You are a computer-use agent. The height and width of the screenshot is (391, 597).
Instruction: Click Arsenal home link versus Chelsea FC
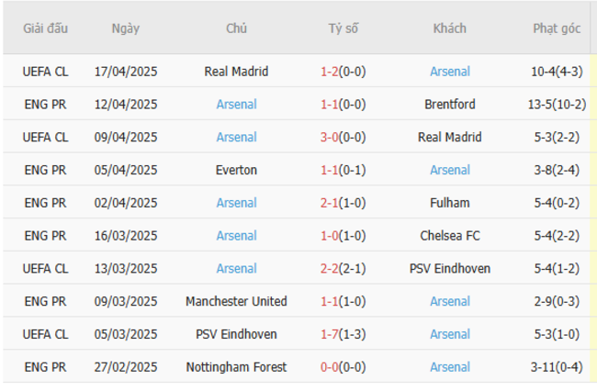(x=236, y=236)
